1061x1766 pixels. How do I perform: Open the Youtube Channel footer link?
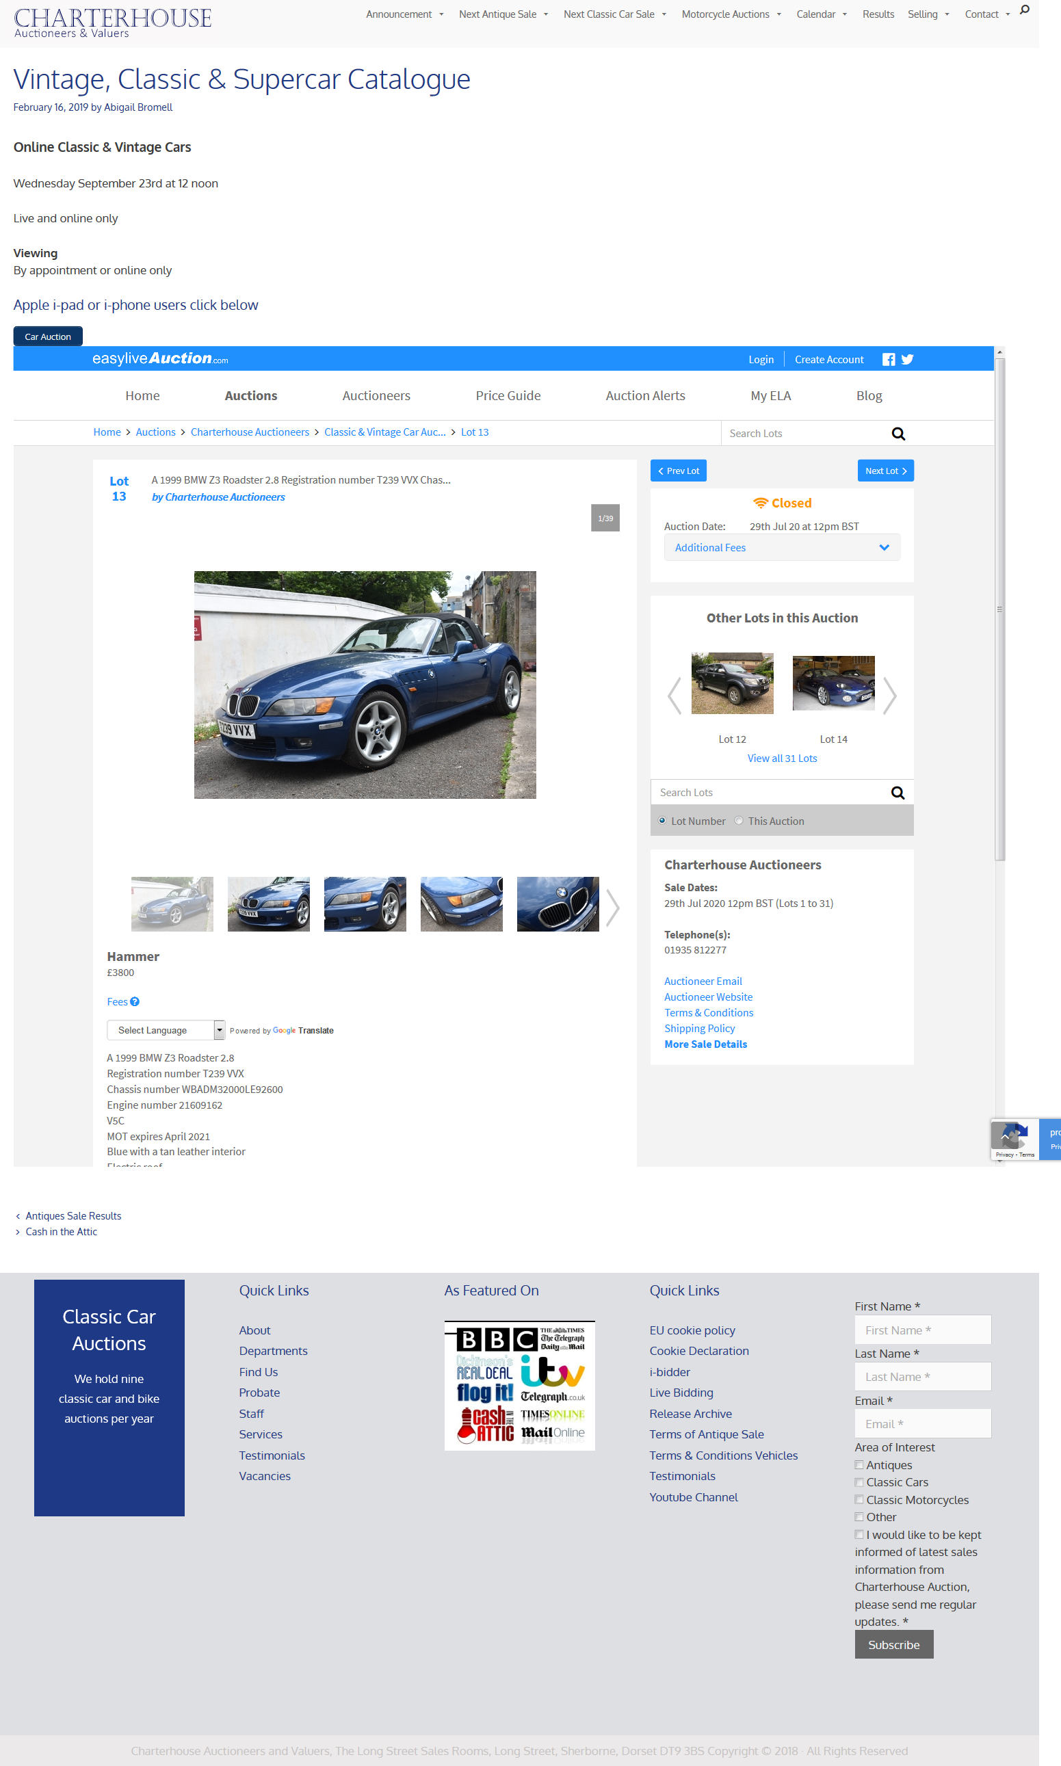tap(694, 1497)
